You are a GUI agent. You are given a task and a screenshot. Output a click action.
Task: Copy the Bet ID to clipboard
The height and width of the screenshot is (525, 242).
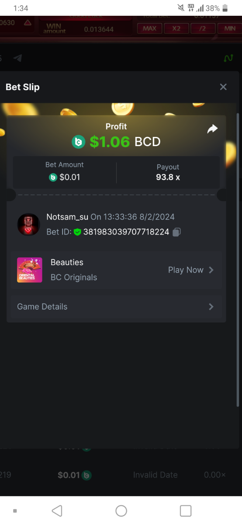click(176, 232)
